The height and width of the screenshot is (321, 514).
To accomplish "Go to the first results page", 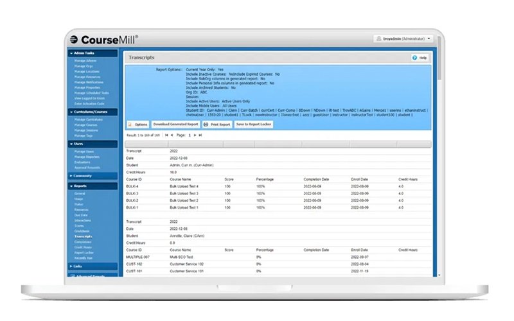I will tap(166, 135).
